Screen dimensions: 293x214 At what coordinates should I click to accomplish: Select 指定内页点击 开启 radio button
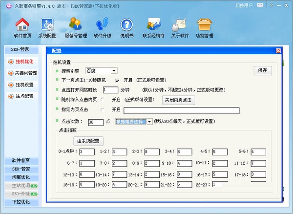pos(103,110)
